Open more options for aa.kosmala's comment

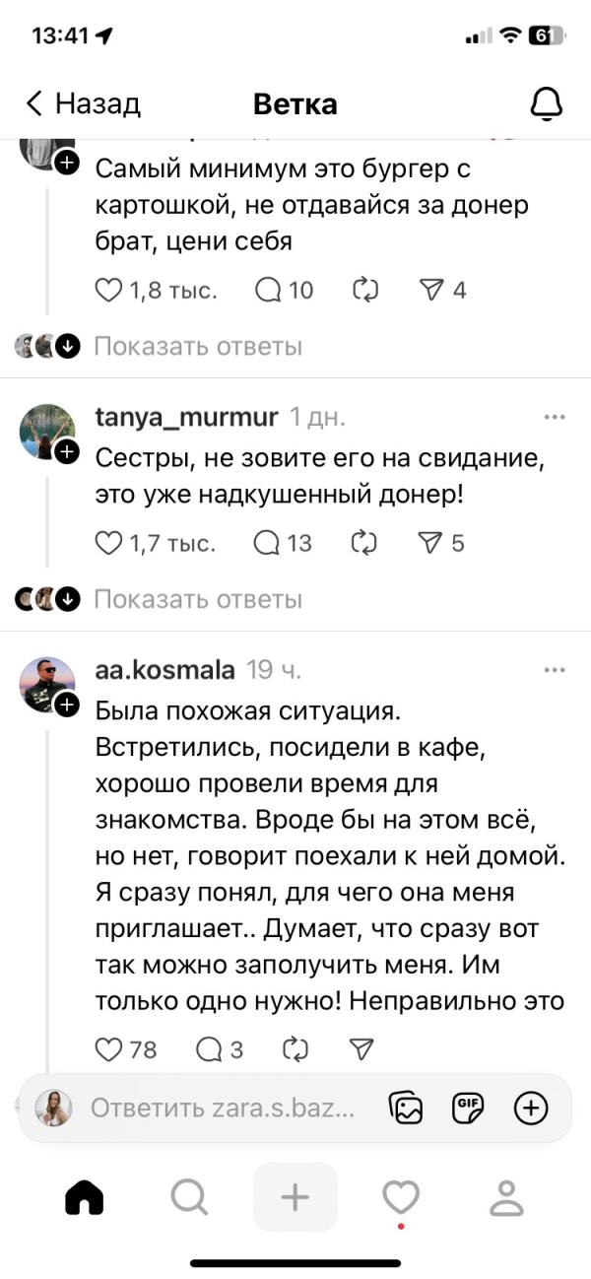[x=555, y=671]
